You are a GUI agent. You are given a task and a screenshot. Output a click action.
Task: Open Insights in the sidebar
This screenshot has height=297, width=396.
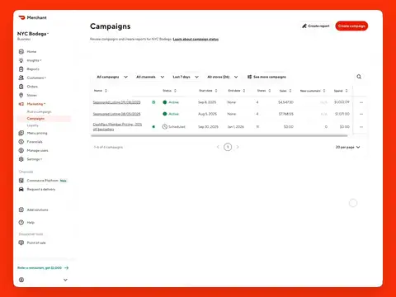34,60
